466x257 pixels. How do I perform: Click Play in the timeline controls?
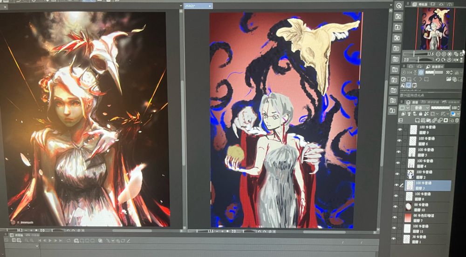click(50, 240)
